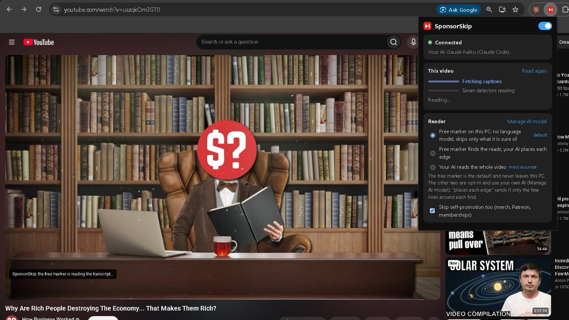Bookmark this page with the star icon
This screenshot has width=569, height=320.
click(515, 9)
